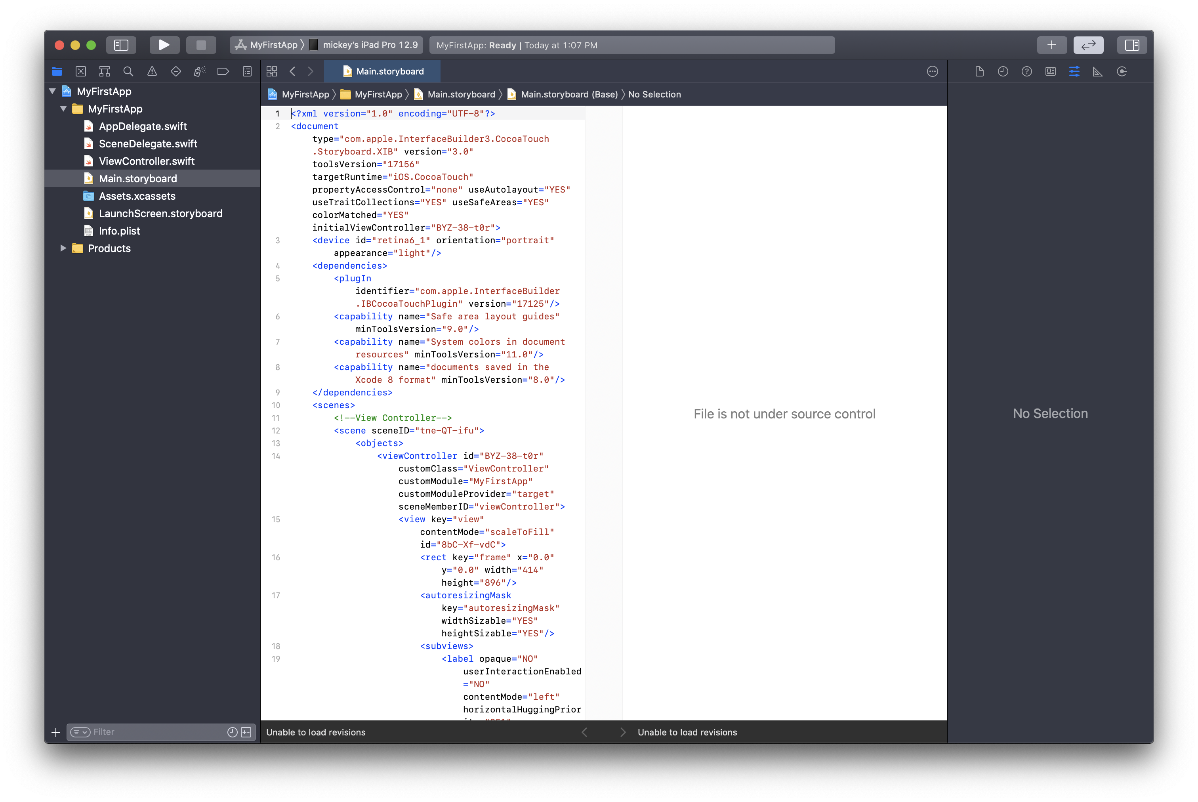Select the Main.storyboard editor tab
The image size is (1198, 802).
382,72
